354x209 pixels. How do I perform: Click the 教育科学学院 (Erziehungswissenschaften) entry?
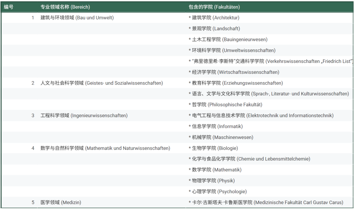(236, 83)
